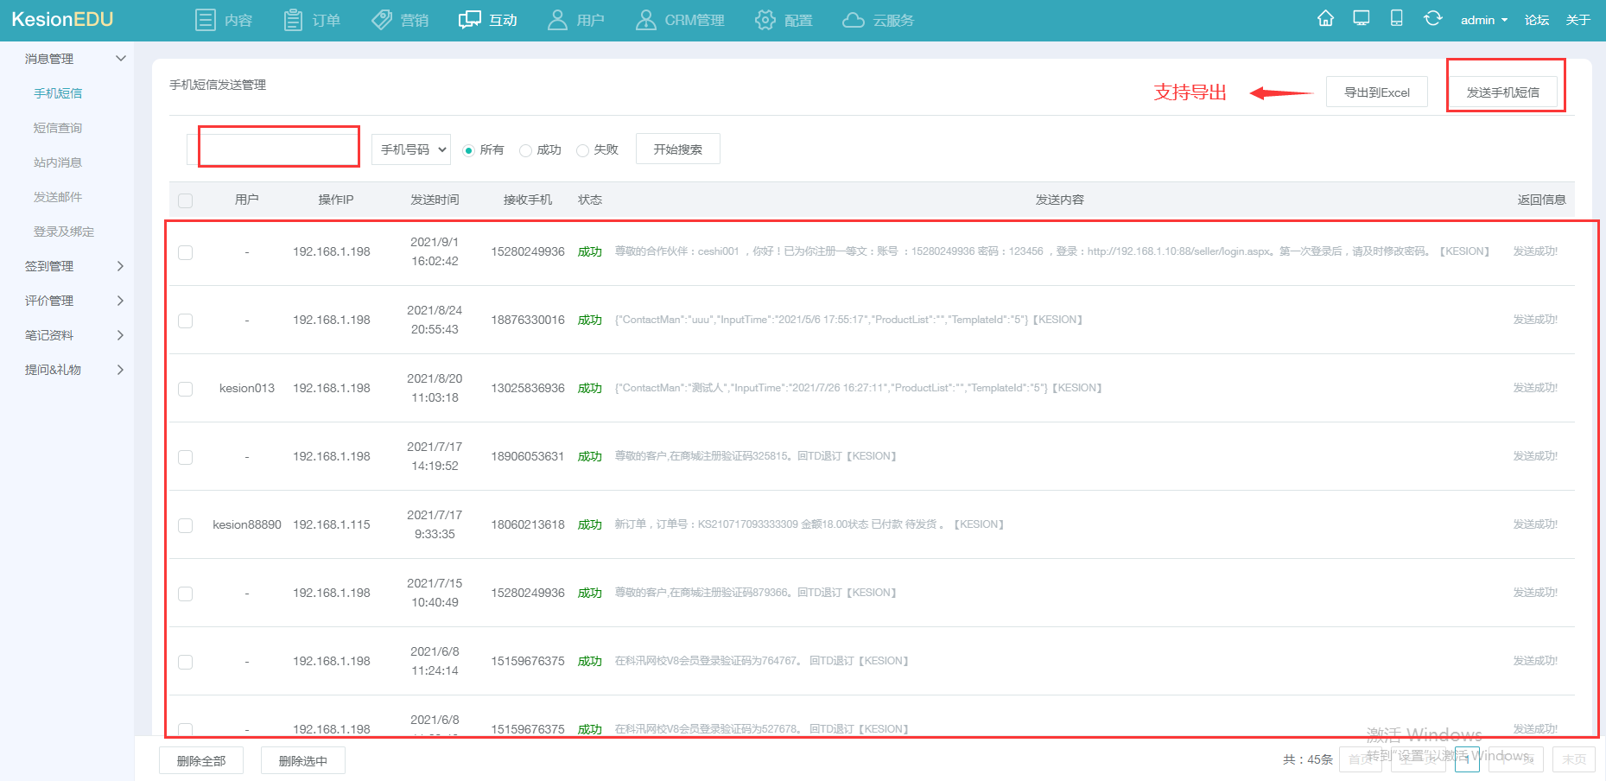The width and height of the screenshot is (1606, 781).
Task: Click the mobile phone icon in header
Action: 1396,19
